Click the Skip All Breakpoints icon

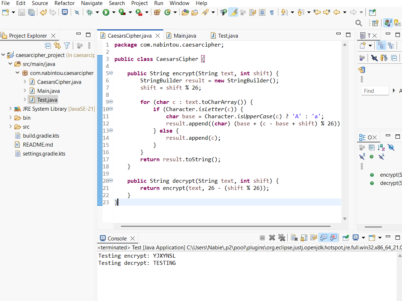pos(77,12)
